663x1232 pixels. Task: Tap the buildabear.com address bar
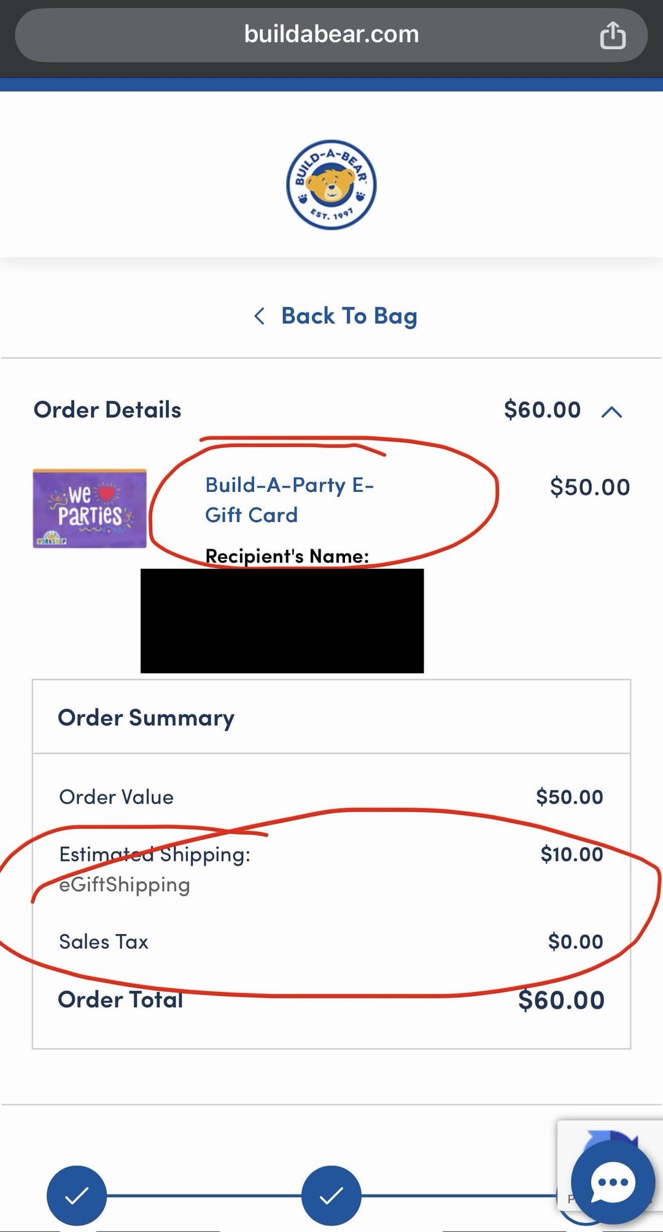tap(331, 34)
